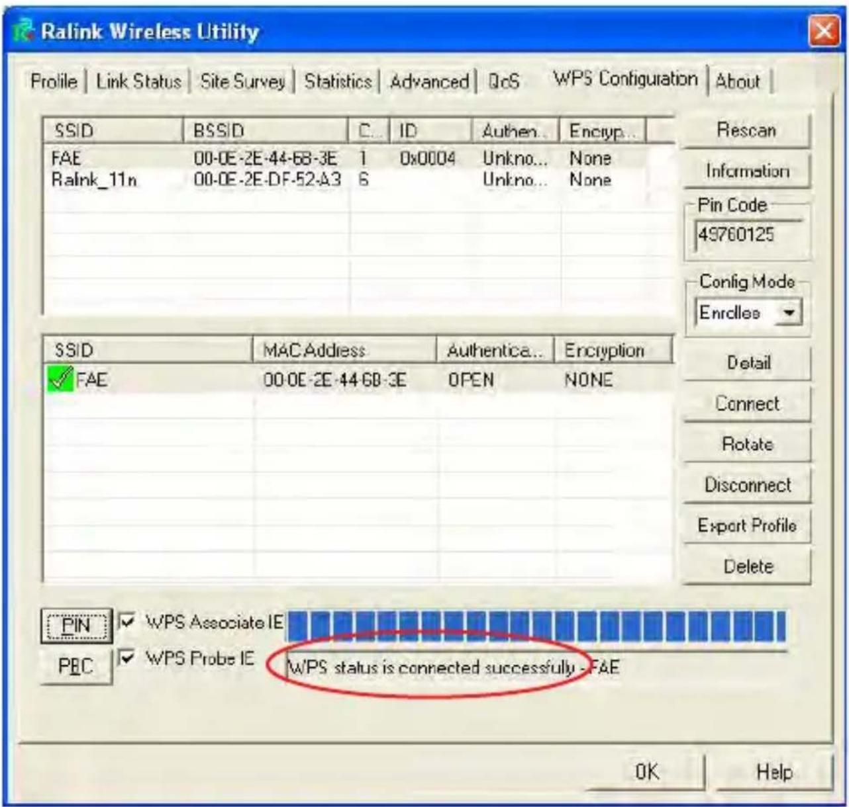Click the SSID column header in lower list

pyautogui.click(x=148, y=349)
